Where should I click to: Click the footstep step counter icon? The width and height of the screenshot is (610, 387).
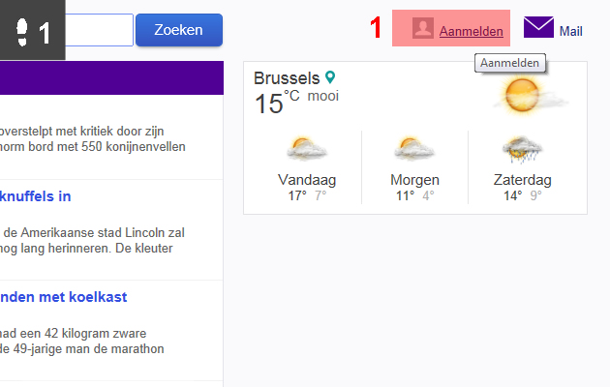pos(22,33)
